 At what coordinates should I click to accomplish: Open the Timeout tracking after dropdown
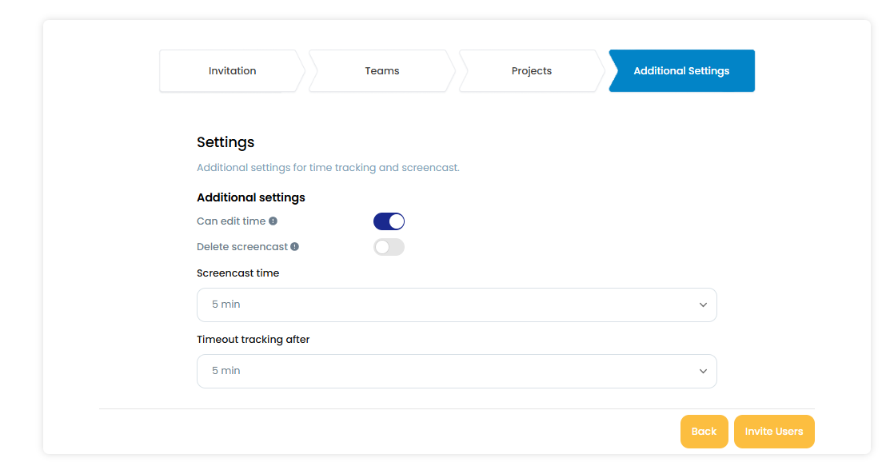click(457, 371)
